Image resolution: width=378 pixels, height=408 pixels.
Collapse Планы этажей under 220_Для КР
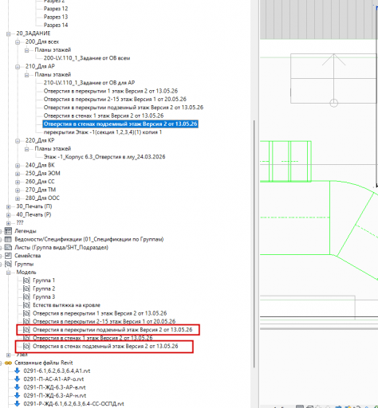point(26,149)
